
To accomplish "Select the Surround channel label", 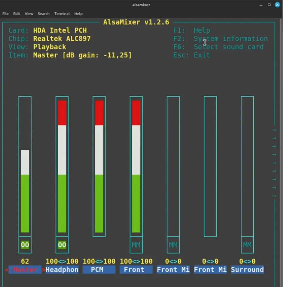I will [x=247, y=269].
